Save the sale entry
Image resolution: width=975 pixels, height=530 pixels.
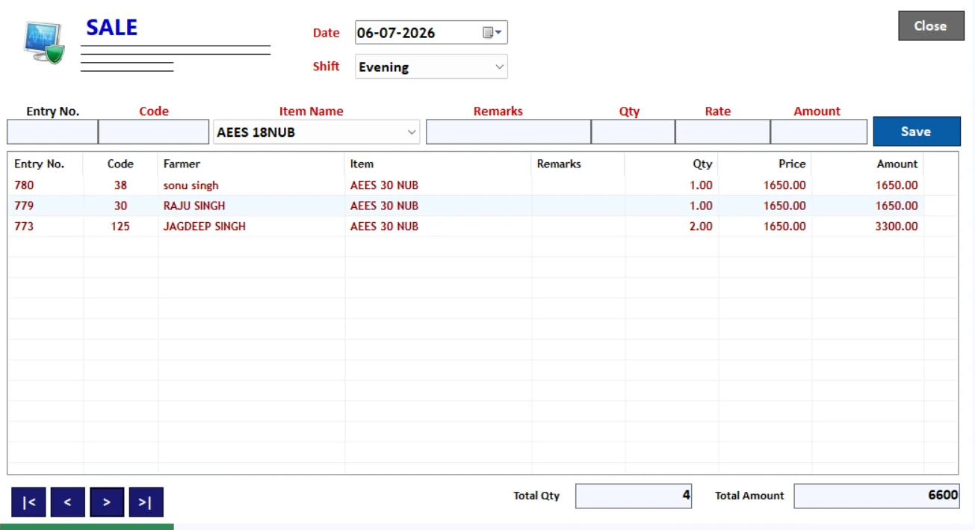tap(917, 132)
